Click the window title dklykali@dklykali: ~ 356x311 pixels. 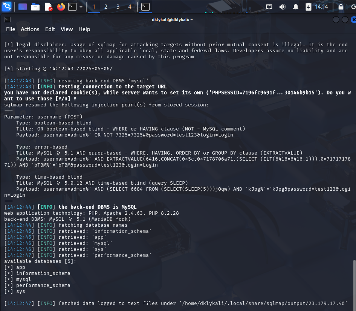tap(172, 20)
